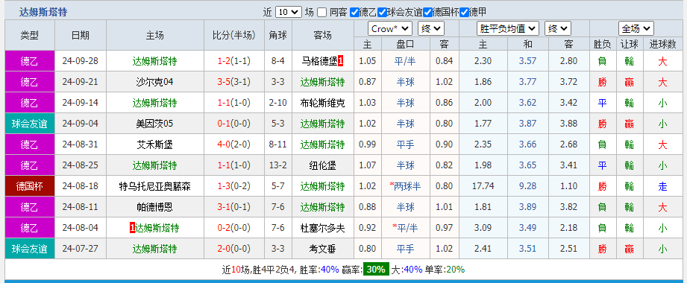Click the 4-0(2-0) score

pos(234,144)
